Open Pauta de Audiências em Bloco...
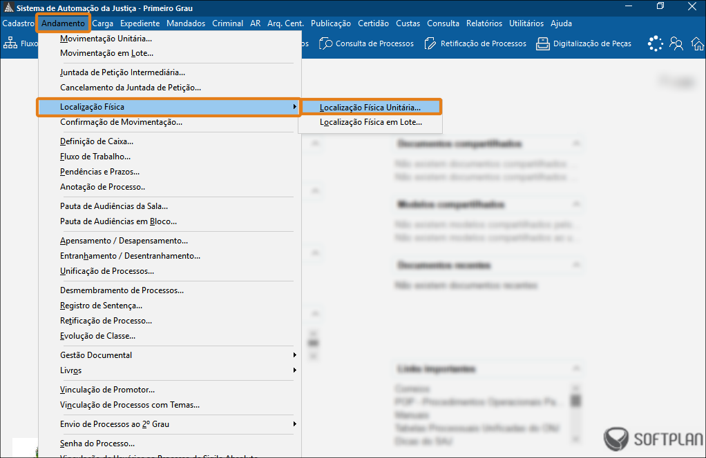The height and width of the screenshot is (458, 706). pyautogui.click(x=169, y=221)
